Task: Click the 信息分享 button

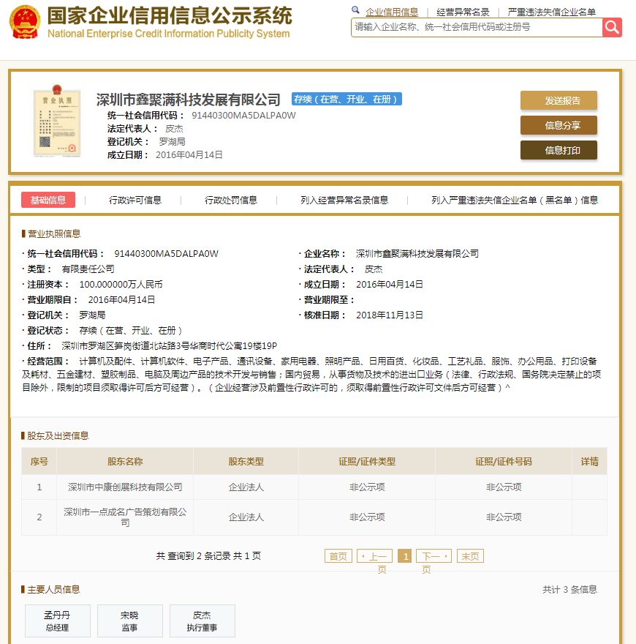Action: [x=559, y=125]
